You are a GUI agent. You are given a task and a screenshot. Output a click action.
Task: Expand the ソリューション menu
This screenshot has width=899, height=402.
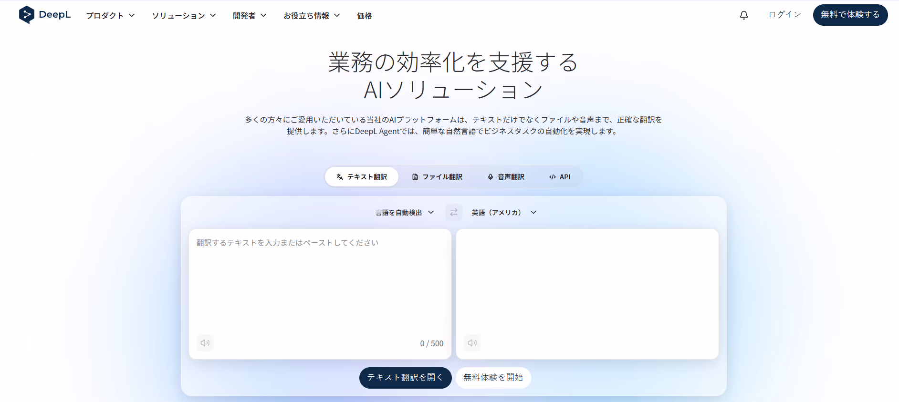tap(184, 16)
